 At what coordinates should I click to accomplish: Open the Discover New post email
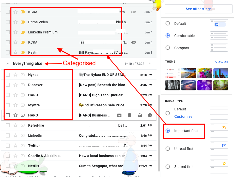[79, 85]
